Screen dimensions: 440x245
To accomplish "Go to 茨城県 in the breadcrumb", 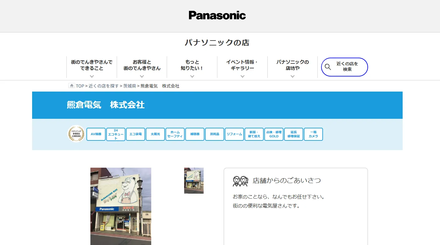I will click(129, 86).
